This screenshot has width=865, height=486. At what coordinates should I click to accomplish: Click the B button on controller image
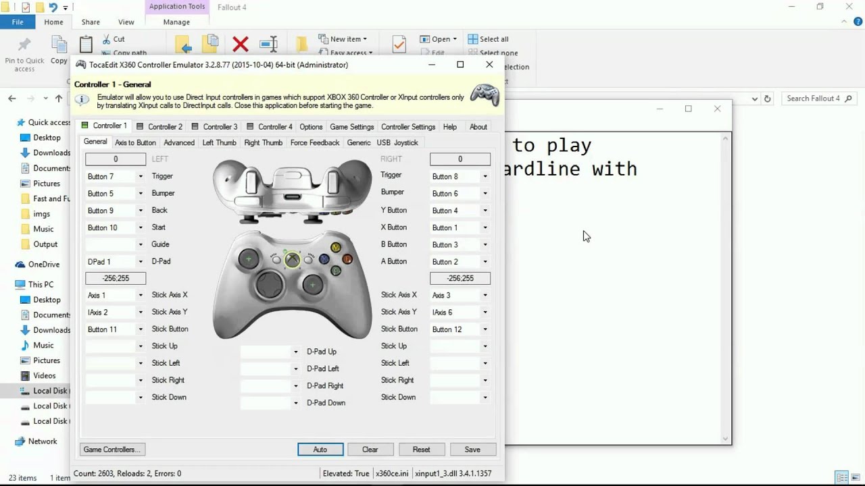[347, 259]
